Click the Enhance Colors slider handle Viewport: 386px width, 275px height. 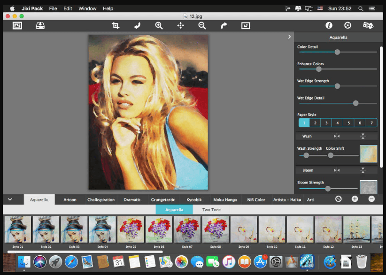tap(319, 69)
